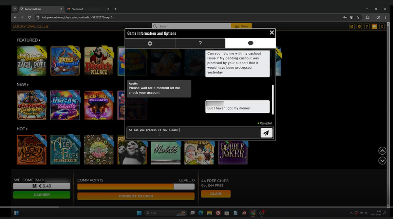The width and height of the screenshot is (393, 219).
Task: Toggle the live chat icon in casino header
Action: [x=374, y=26]
